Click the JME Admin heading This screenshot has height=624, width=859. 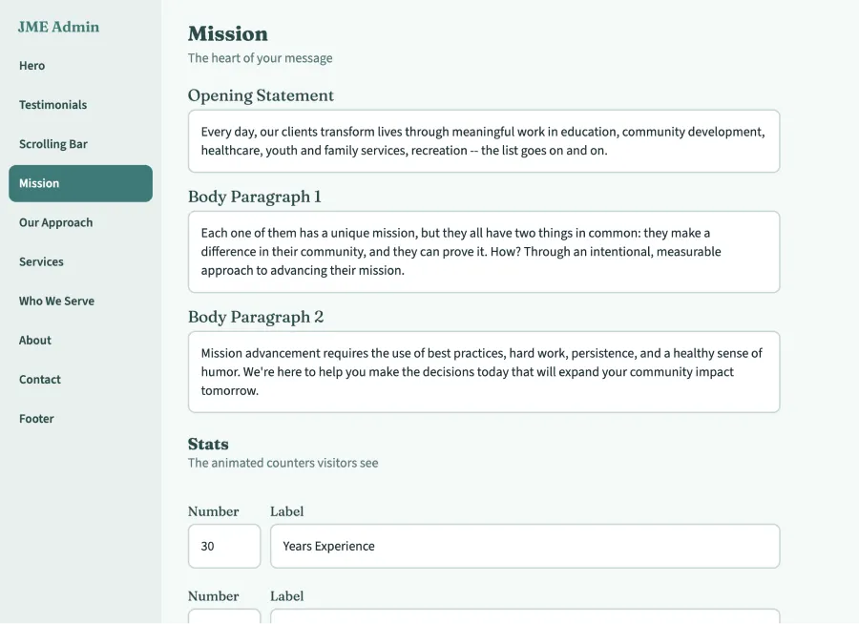(57, 27)
